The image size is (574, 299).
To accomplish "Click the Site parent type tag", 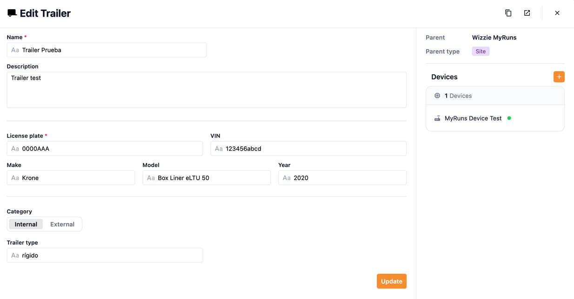I will 481,52.
